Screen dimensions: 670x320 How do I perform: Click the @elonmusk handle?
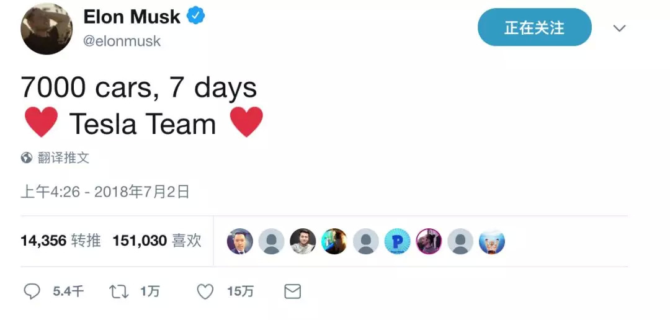[122, 41]
